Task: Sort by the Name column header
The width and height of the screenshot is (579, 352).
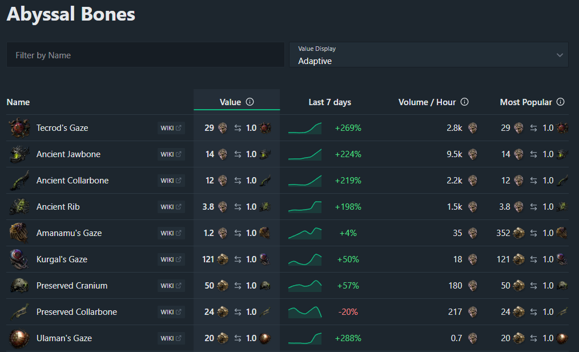Action: (18, 102)
